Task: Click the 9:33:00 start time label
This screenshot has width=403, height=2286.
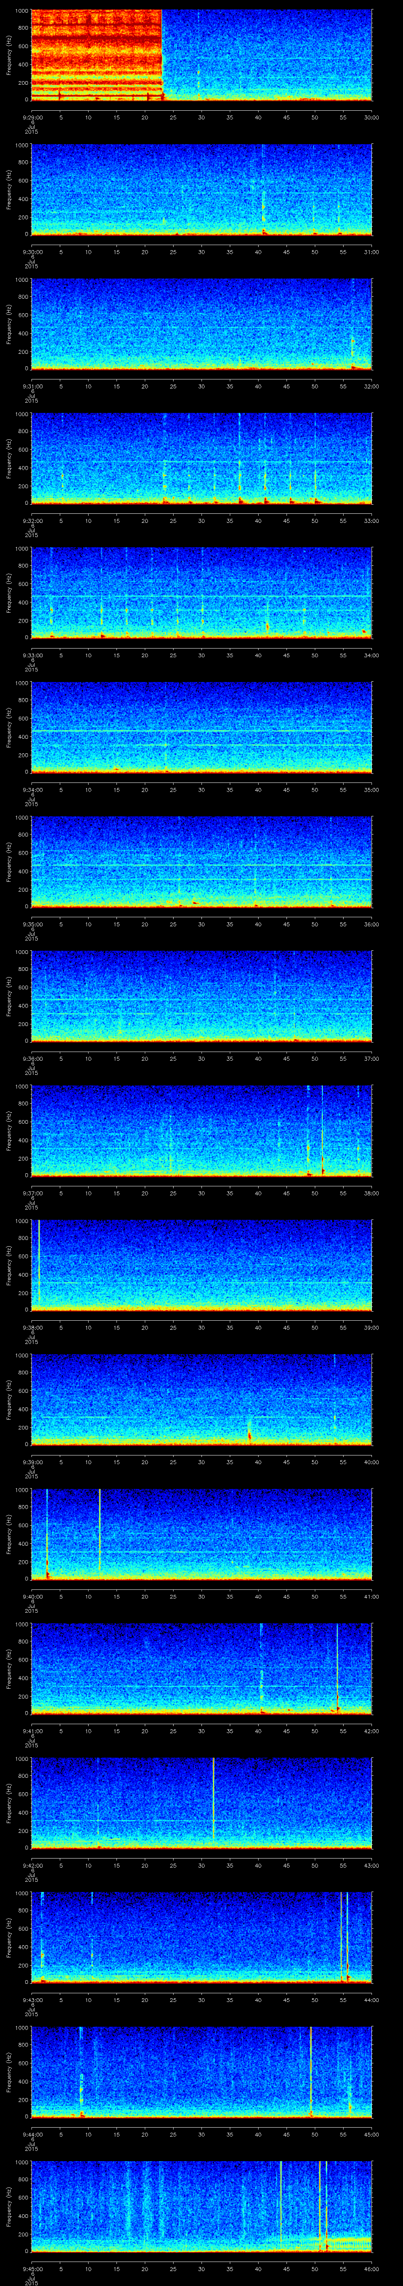Action: click(32, 655)
